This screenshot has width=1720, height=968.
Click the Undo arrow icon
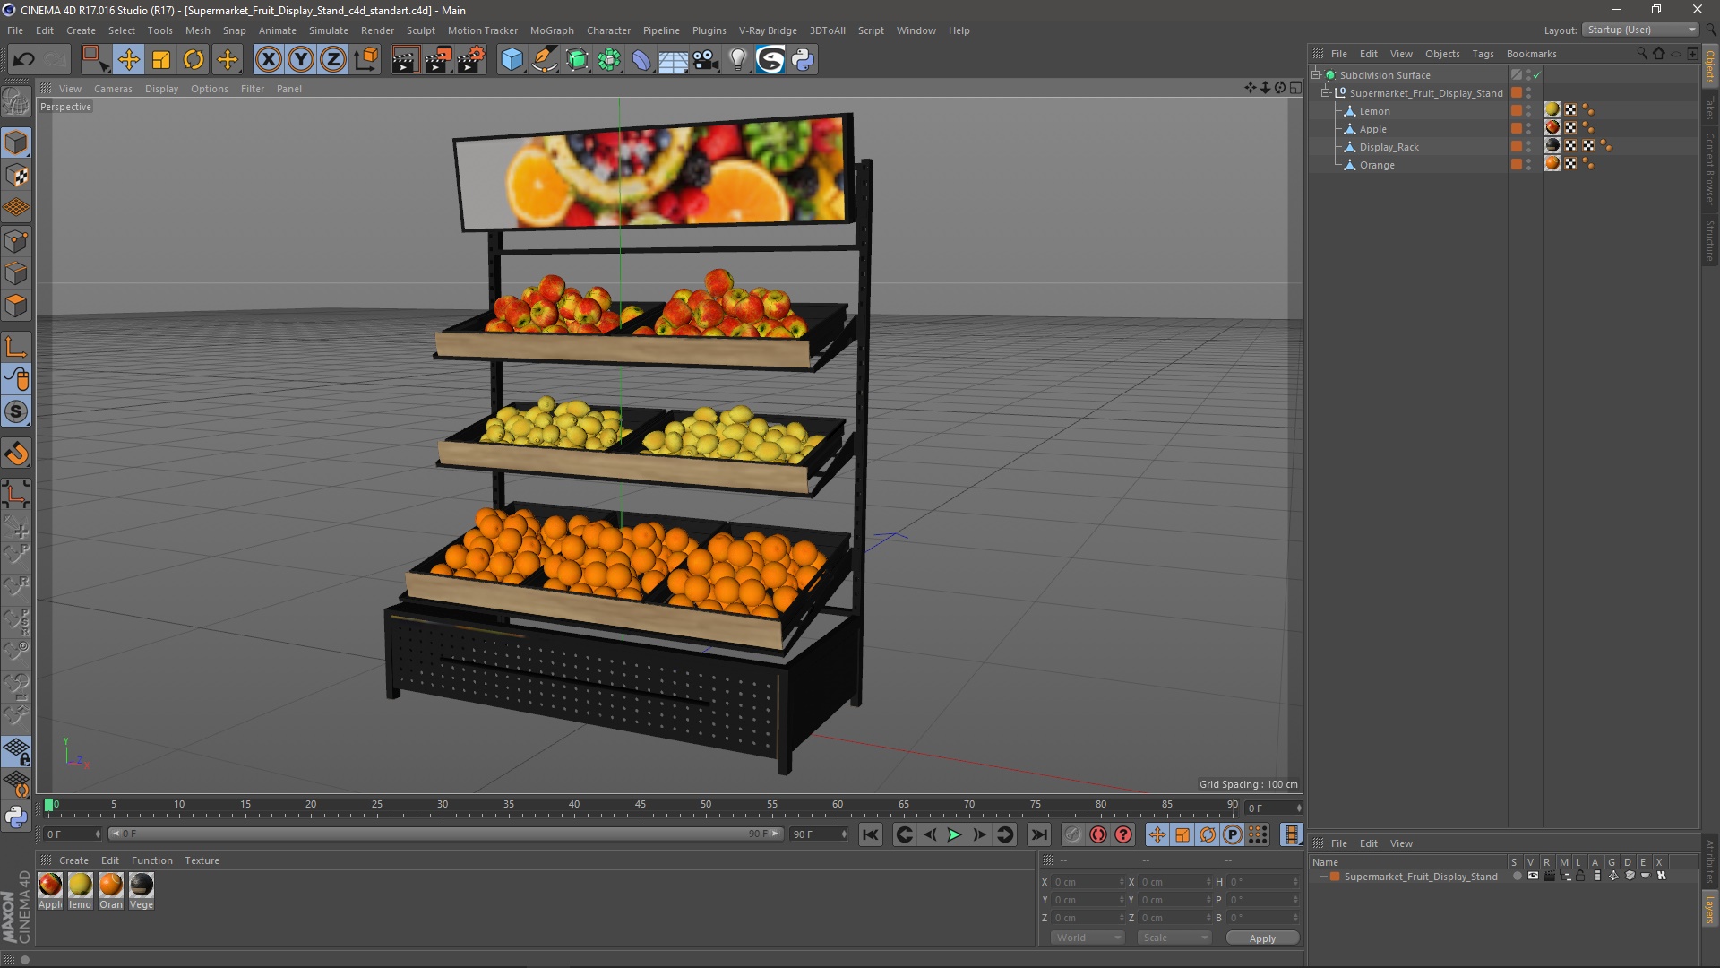pos(23,60)
